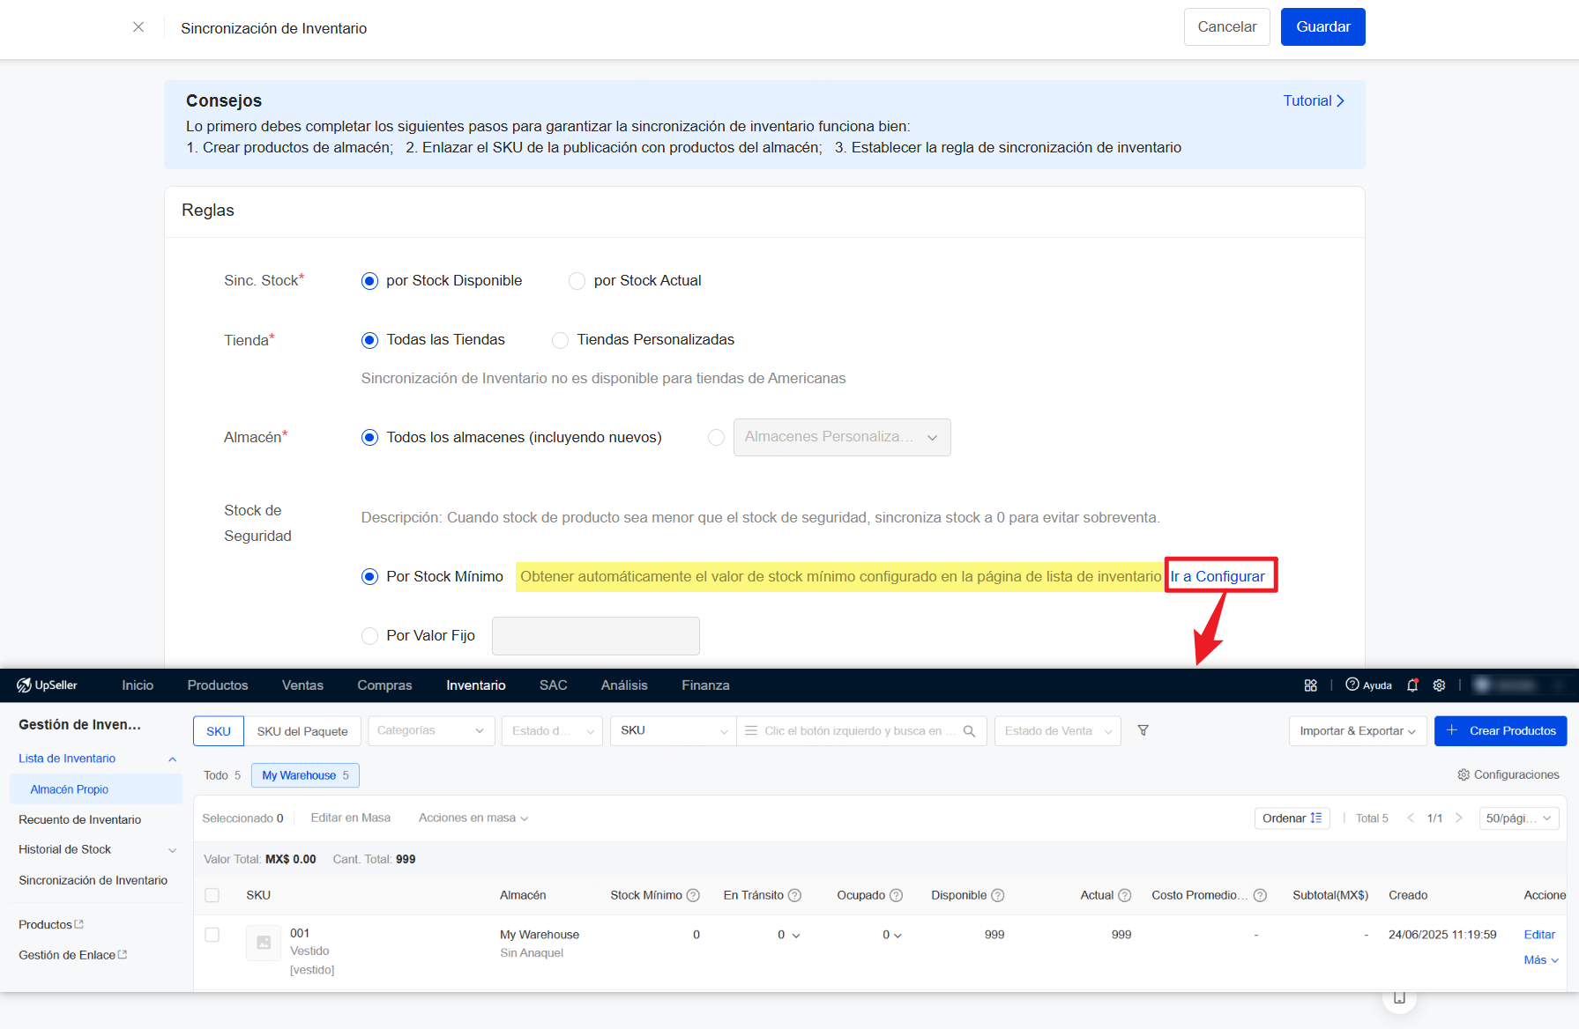Open the filter funnel icon
Image resolution: width=1579 pixels, height=1029 pixels.
click(1143, 730)
